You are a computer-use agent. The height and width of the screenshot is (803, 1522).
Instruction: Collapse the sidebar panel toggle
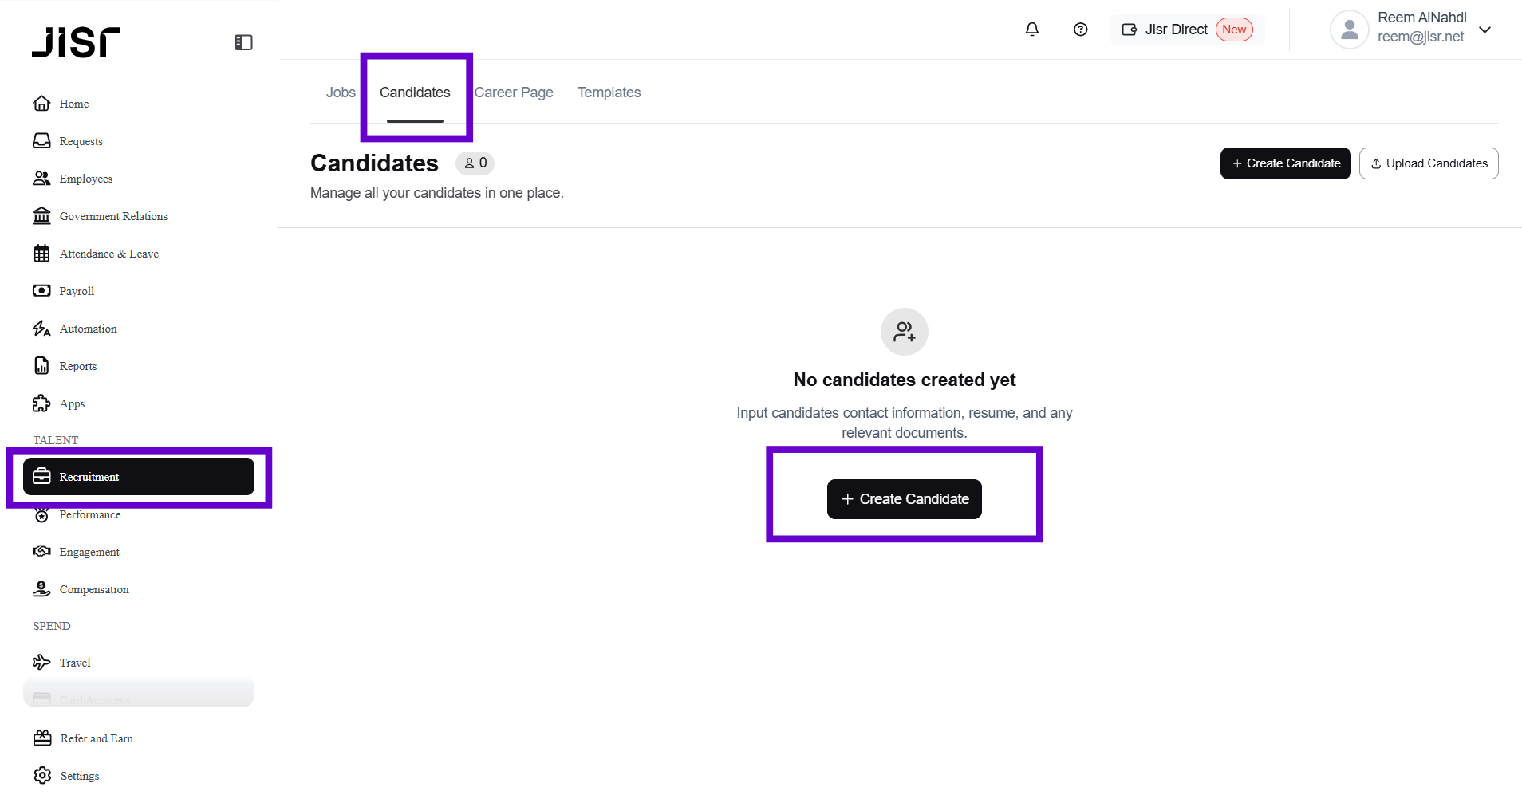[243, 42]
